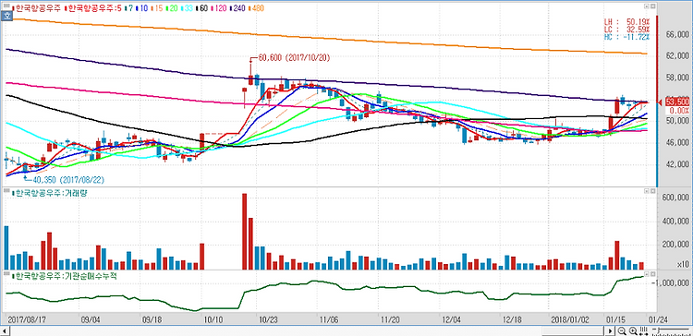Image resolution: width=693 pixels, height=336 pixels.
Task: Click the LH : 50.19% value
Action: pyautogui.click(x=626, y=21)
